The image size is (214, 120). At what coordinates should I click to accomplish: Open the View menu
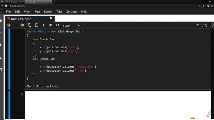click(x=27, y=12)
